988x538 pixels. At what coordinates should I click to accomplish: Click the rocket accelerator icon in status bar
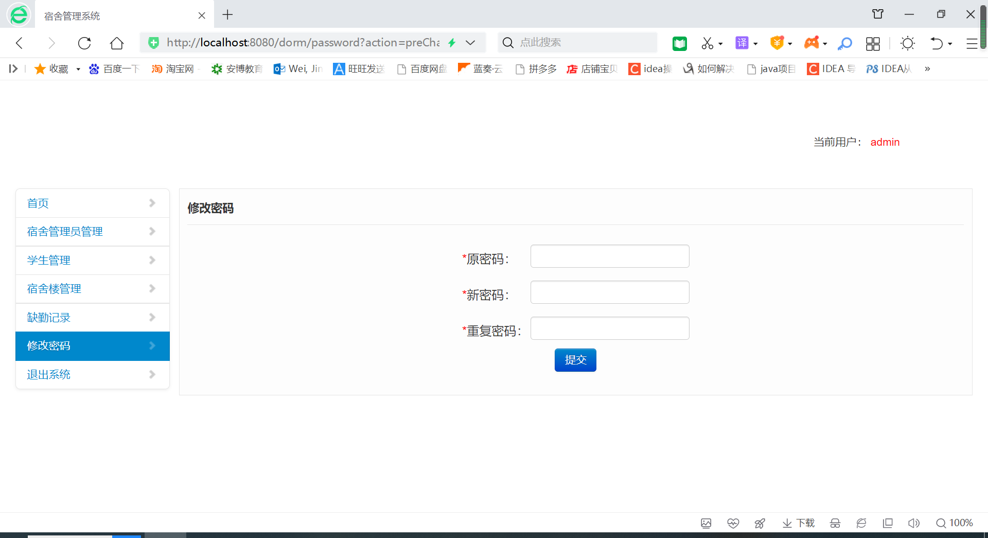[x=760, y=523]
